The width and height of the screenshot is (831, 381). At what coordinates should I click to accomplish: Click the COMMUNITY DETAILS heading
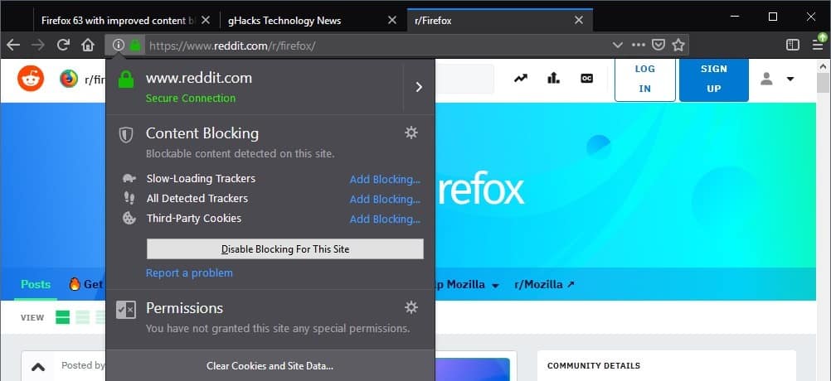(x=594, y=365)
